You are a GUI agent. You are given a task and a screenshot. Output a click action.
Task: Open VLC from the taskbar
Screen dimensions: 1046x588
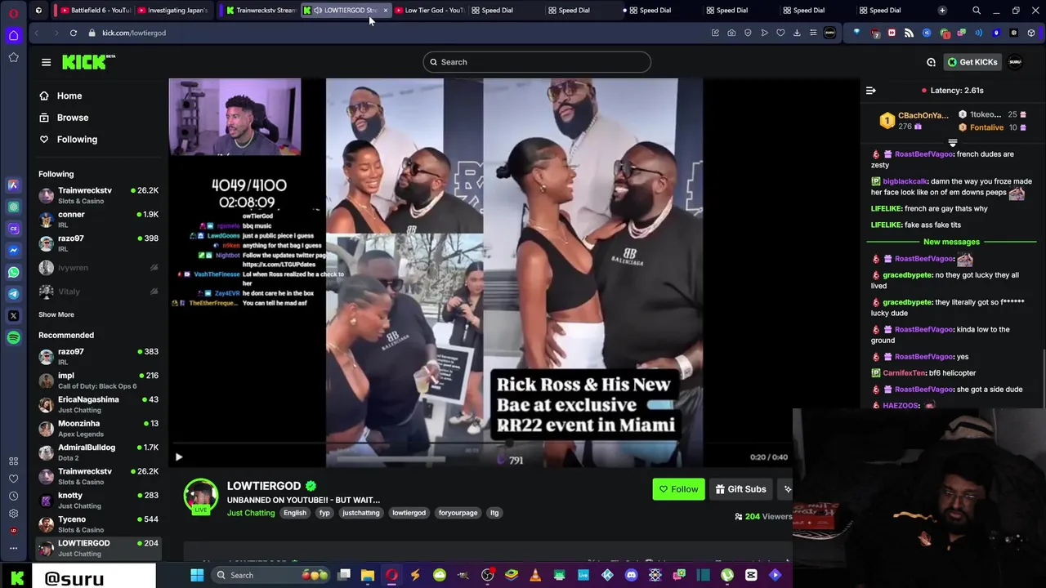(x=536, y=575)
